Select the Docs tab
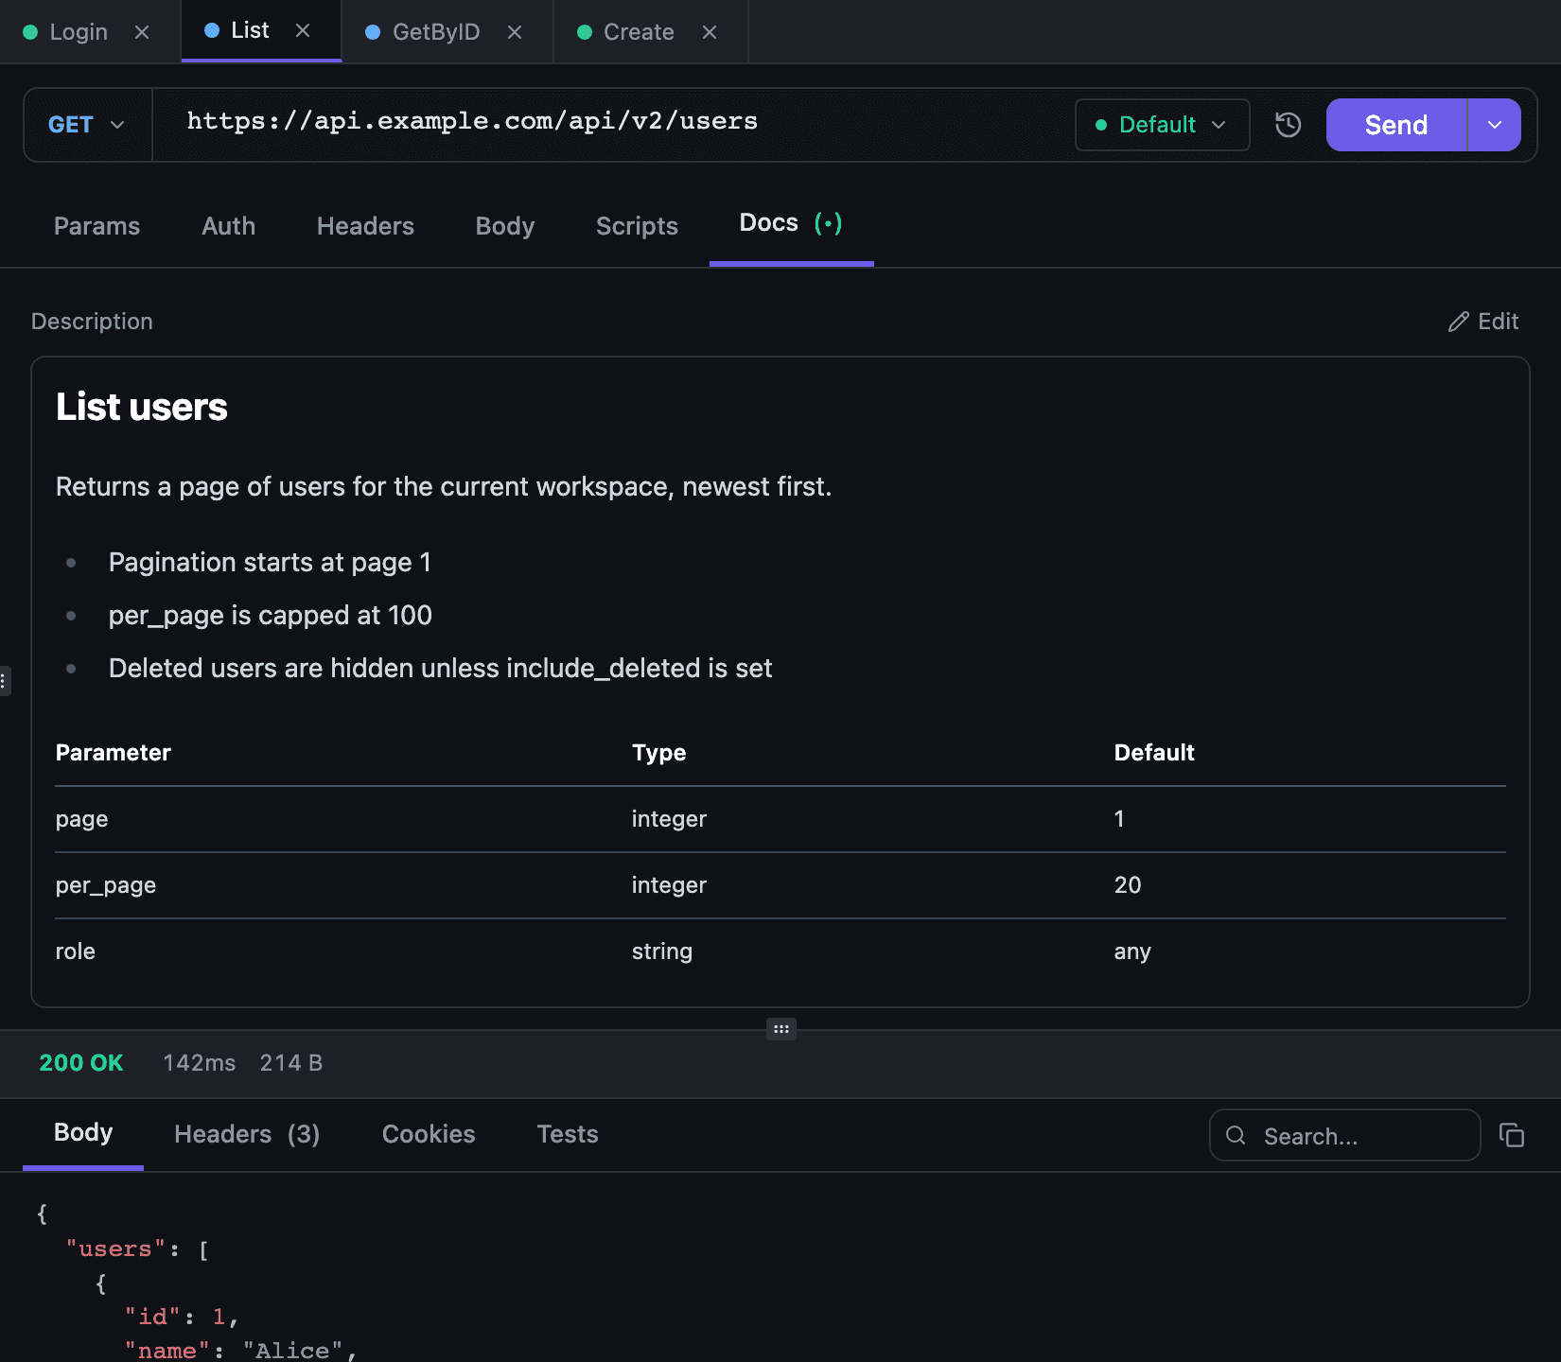 click(791, 223)
